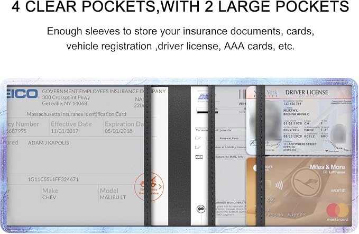Click the 'vehicle registration, driver license' line
This screenshot has width=359, height=234.
pos(180,46)
